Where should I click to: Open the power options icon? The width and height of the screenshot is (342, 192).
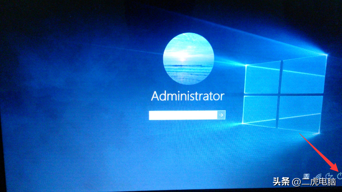[339, 175]
